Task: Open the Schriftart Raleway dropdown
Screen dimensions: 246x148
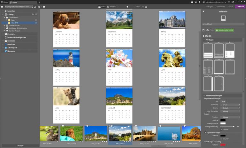Action: (x=230, y=117)
